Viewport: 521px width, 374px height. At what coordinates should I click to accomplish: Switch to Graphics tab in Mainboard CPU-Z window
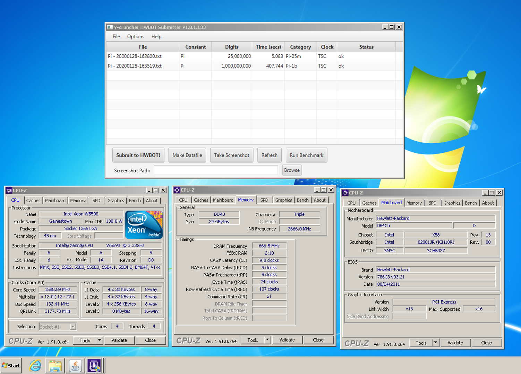tap(452, 203)
